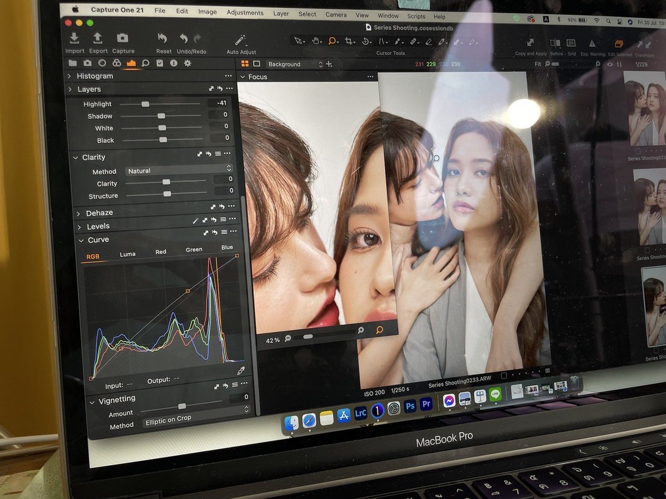Open the Adjustments menu
Screen dimensions: 666x499
[x=245, y=12]
